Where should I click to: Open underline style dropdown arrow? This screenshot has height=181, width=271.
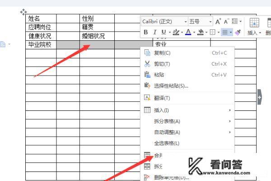[x=170, y=33]
